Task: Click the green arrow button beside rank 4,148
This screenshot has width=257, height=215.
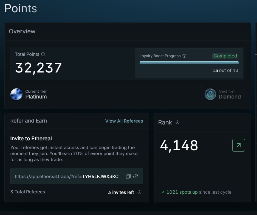Action: pyautogui.click(x=238, y=145)
